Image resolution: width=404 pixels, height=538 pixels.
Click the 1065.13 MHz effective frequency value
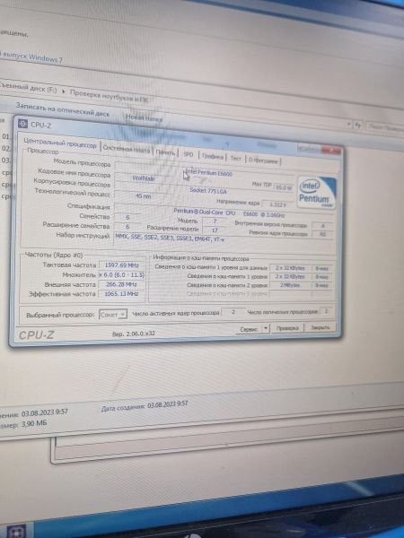click(121, 294)
